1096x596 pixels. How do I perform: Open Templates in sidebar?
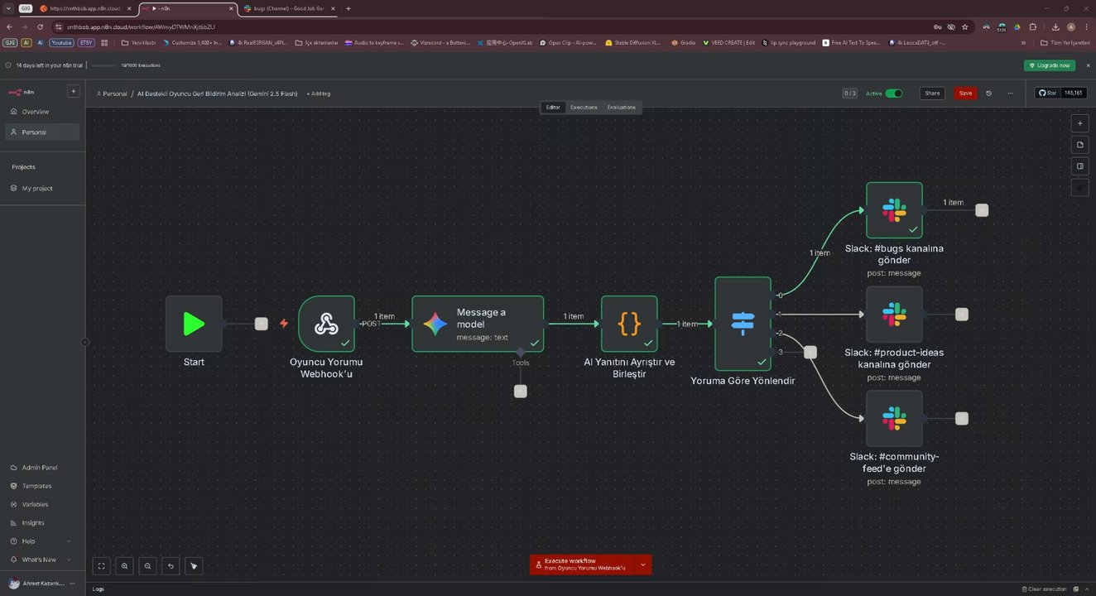click(41, 486)
